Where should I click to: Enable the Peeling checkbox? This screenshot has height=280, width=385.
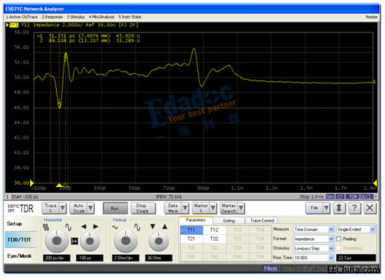pyautogui.click(x=339, y=239)
